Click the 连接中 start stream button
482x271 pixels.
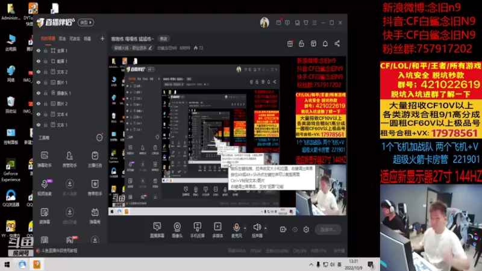point(328,229)
